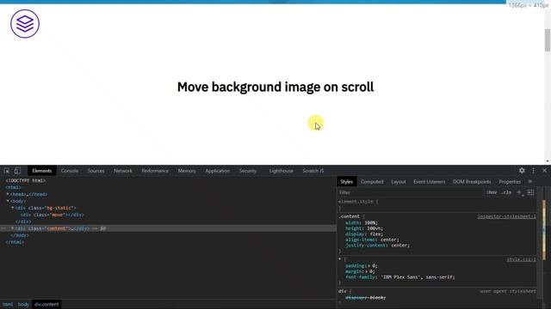This screenshot has width=551, height=309.
Task: Open the Memory tab
Action: point(187,171)
